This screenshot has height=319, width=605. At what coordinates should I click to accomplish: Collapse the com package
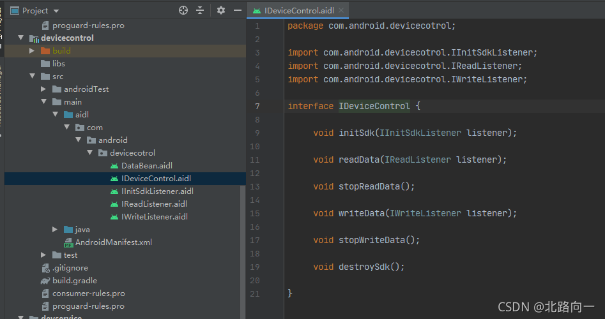tap(66, 127)
